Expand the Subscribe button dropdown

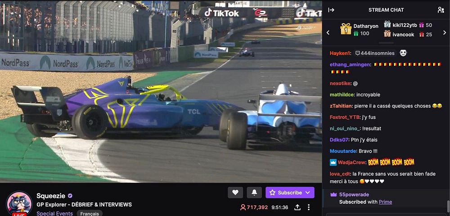308,193
